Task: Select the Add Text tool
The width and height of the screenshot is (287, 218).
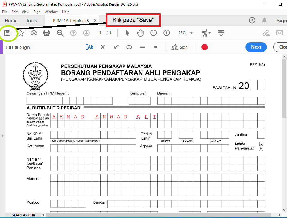Action: (x=89, y=47)
